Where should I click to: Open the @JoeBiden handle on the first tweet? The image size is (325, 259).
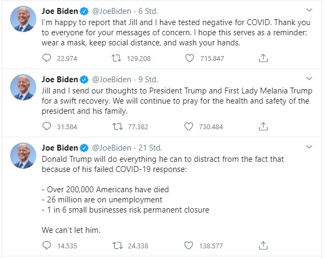click(x=111, y=11)
